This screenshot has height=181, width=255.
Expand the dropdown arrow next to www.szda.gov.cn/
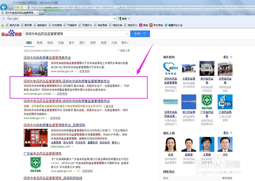(x=46, y=118)
